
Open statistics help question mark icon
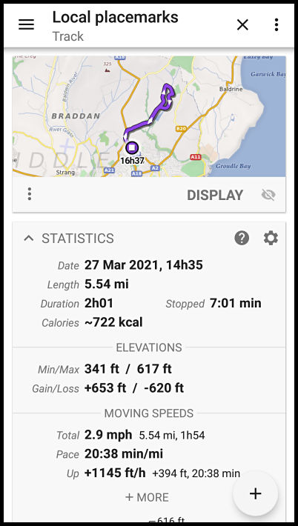tap(242, 238)
